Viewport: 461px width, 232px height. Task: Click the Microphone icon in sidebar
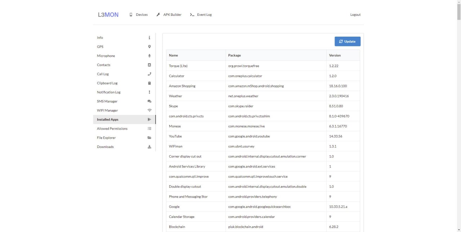(x=149, y=56)
